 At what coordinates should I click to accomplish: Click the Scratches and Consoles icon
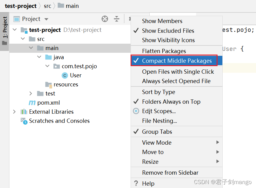point(24,121)
